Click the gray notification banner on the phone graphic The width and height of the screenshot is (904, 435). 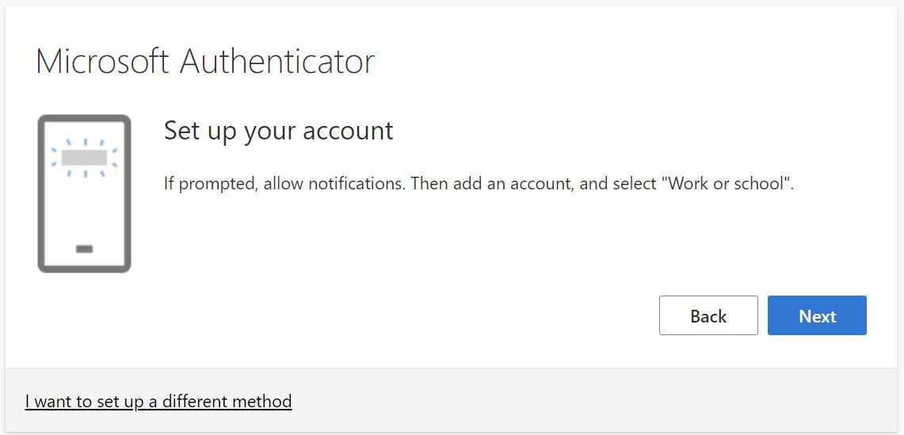tap(84, 157)
